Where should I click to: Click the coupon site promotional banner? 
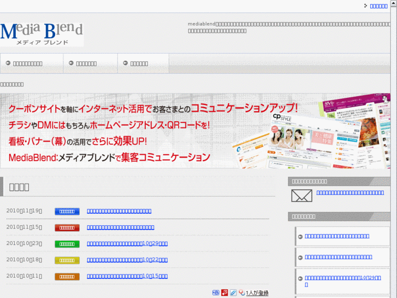[195, 131]
